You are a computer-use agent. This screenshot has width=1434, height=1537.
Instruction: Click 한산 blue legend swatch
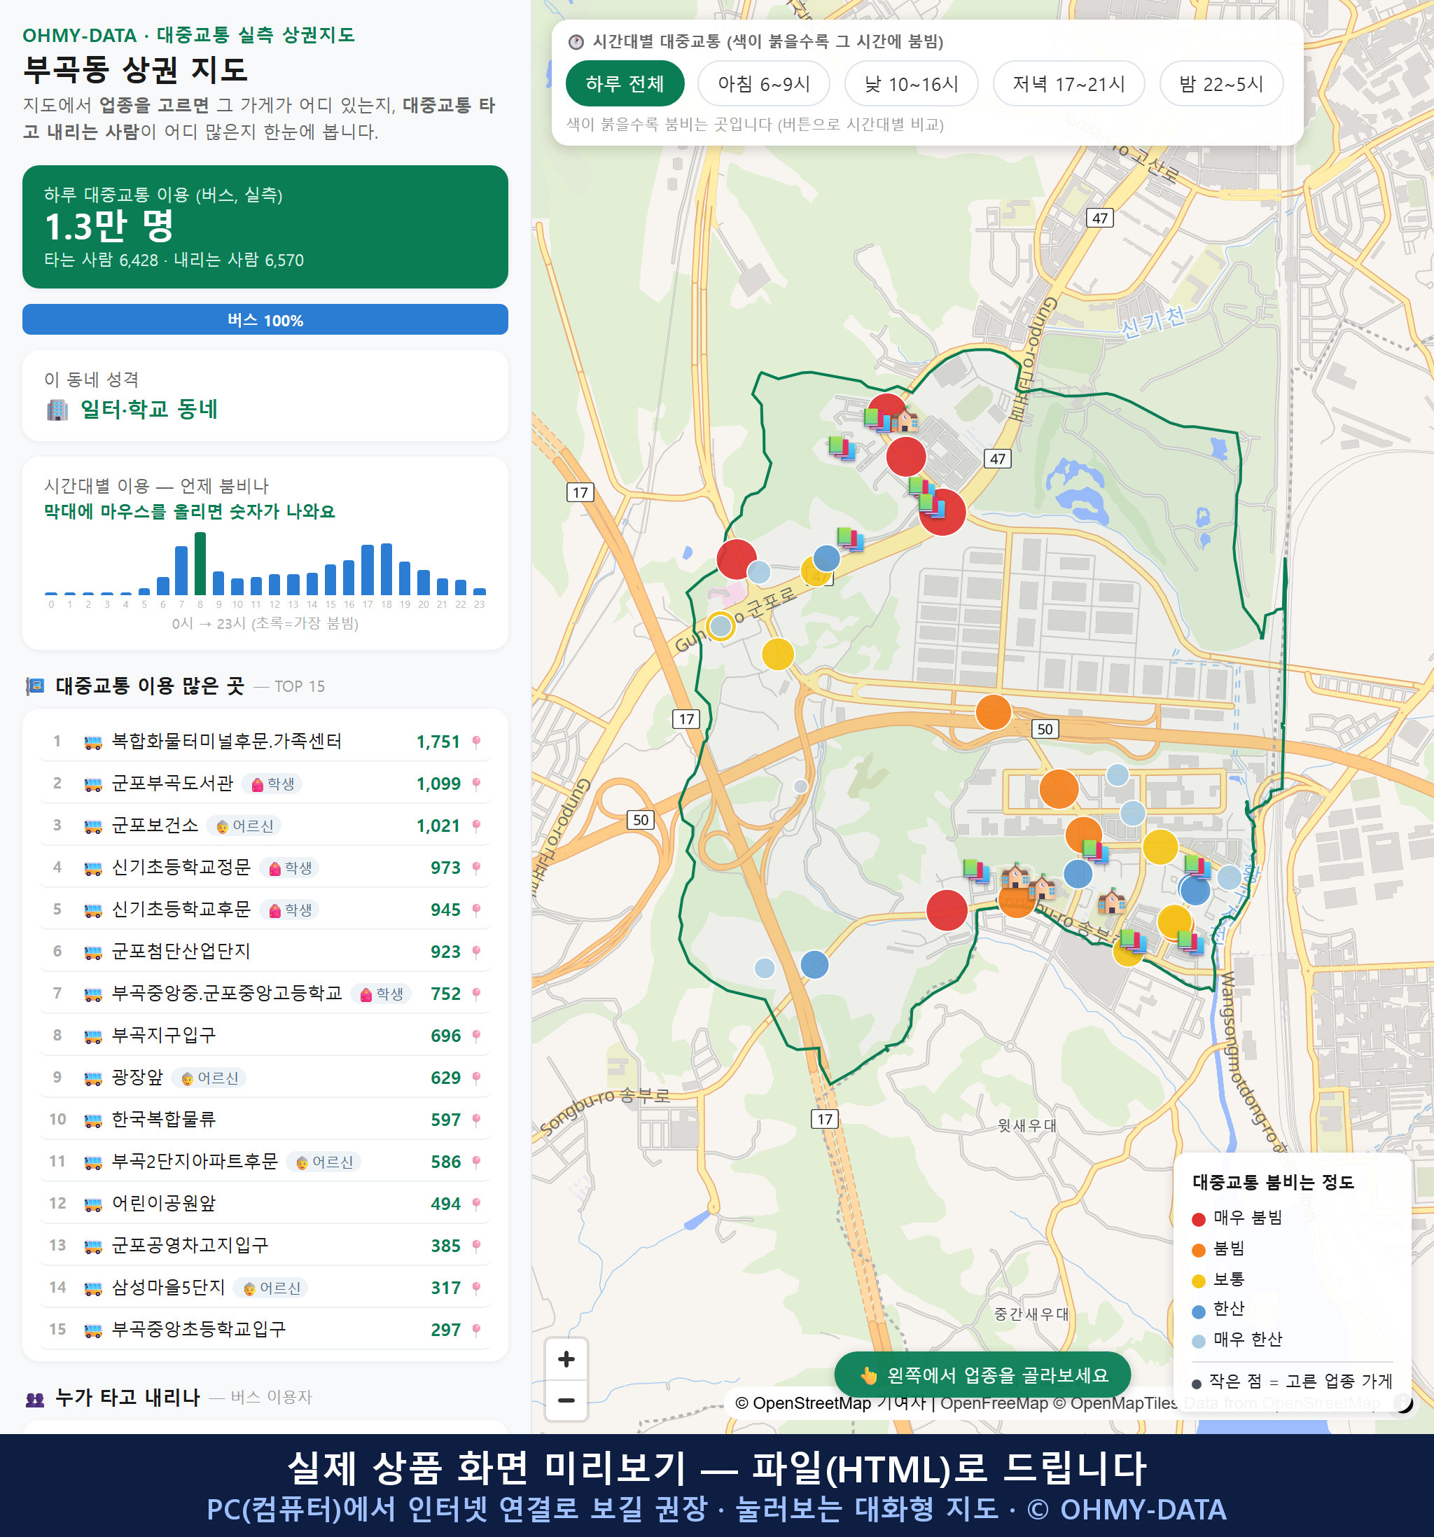click(x=1198, y=1312)
